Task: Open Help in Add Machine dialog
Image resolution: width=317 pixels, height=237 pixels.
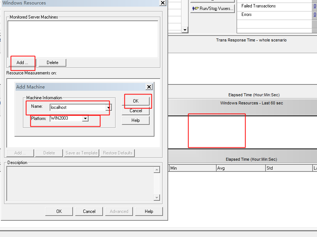Action: click(x=136, y=120)
